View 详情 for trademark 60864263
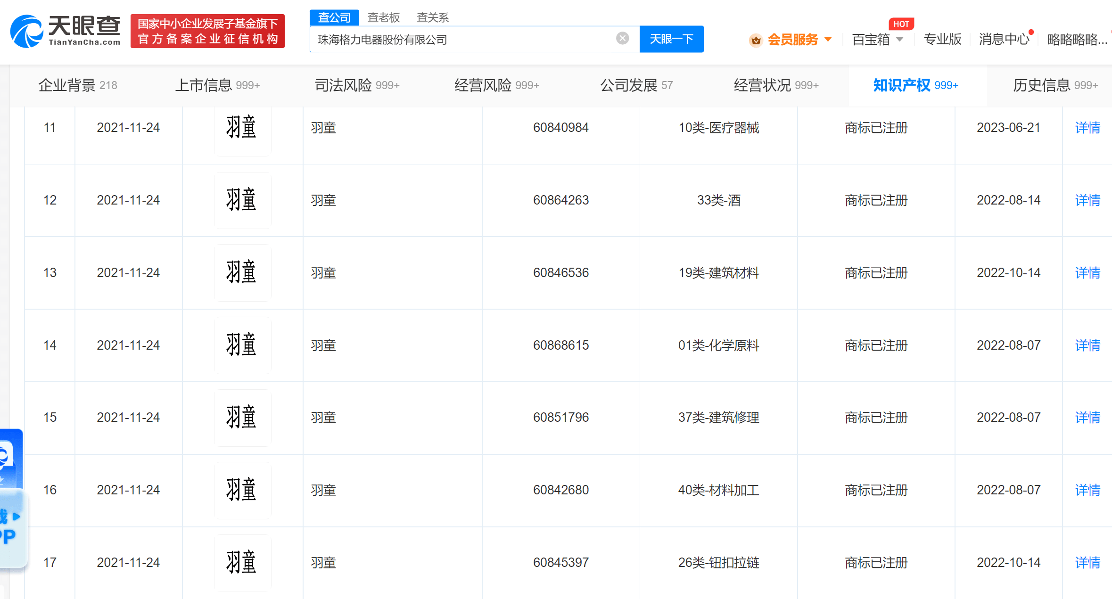Screen dimensions: 1112x599 1087,200
